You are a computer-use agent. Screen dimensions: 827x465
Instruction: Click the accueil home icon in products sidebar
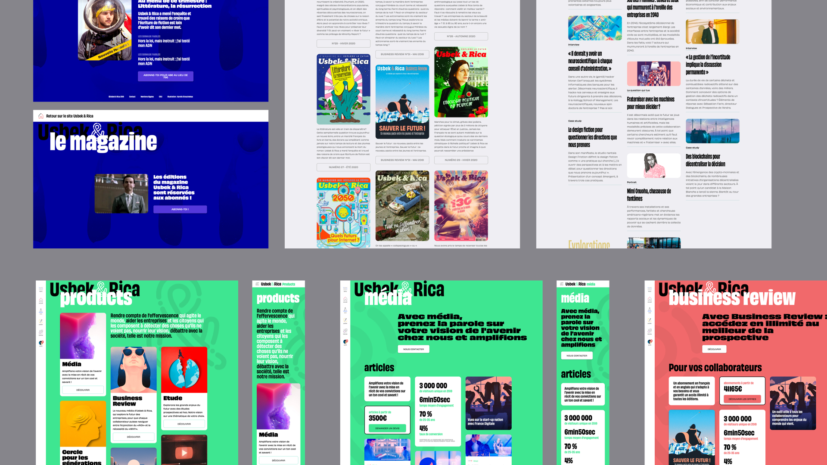(x=41, y=300)
